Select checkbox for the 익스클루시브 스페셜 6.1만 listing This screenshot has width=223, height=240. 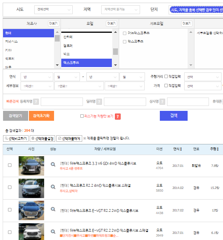10,232
